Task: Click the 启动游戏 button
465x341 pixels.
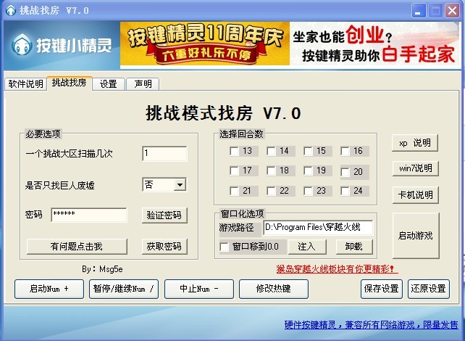Action: [416, 236]
